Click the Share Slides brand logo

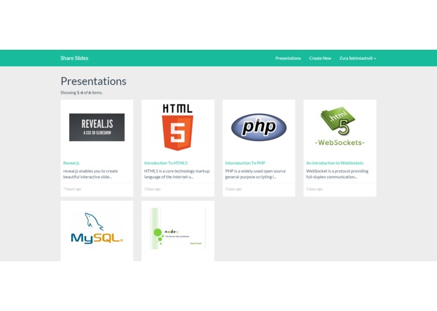pos(74,58)
